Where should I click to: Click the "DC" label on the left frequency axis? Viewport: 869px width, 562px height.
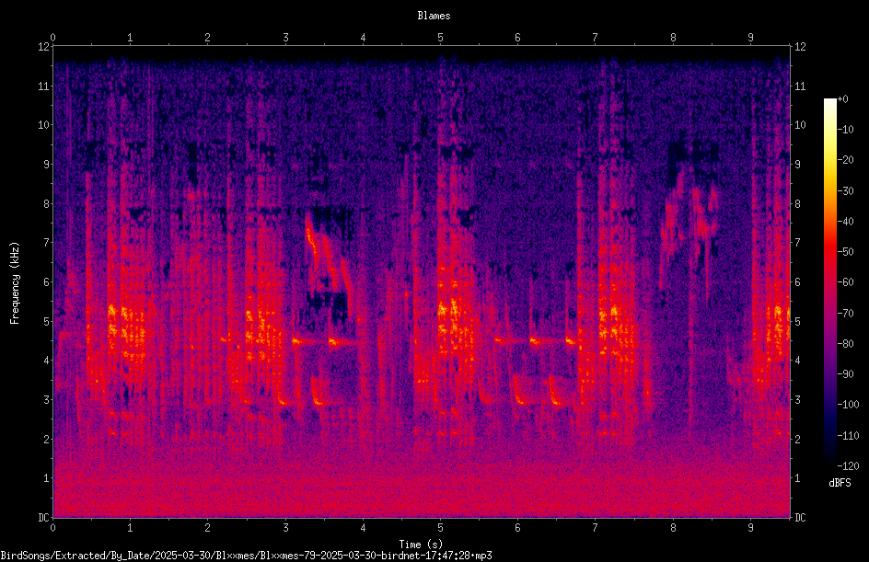coord(43,518)
